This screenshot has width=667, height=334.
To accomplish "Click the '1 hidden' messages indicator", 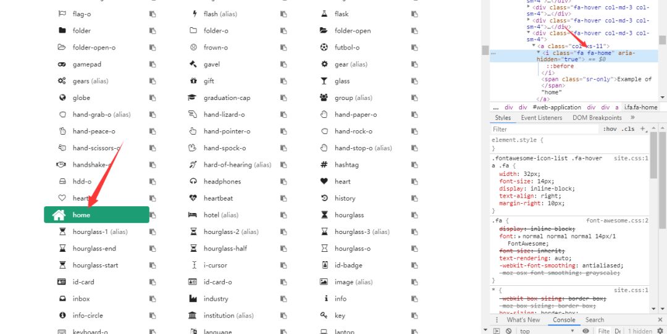I will point(640,331).
